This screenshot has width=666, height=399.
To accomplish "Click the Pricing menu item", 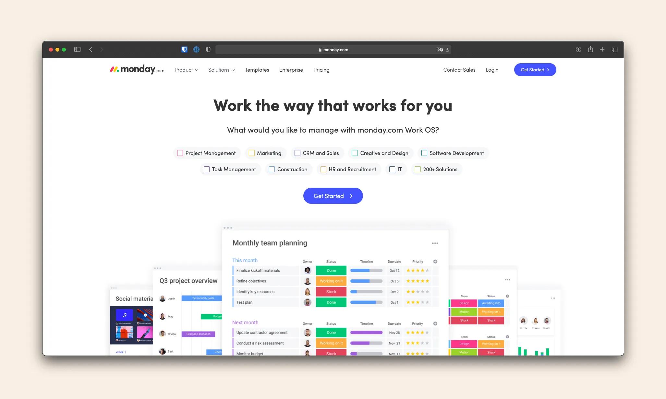I will 321,70.
